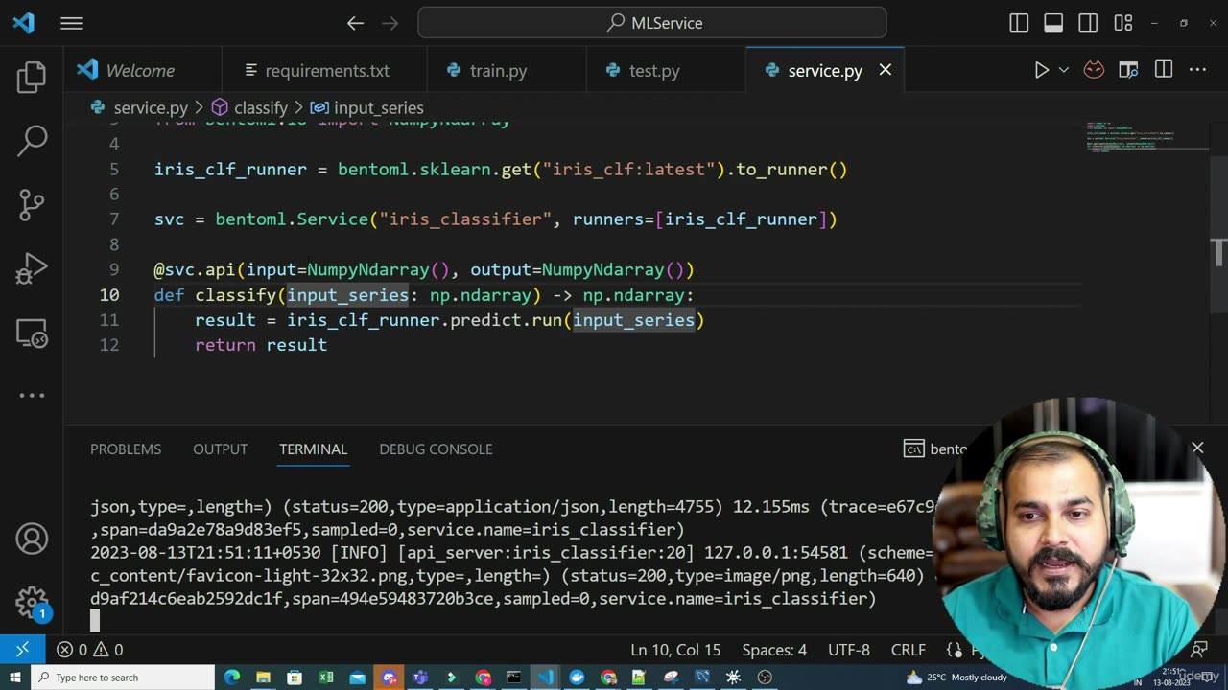1228x690 pixels.
Task: Close the terminal panel
Action: [1197, 448]
